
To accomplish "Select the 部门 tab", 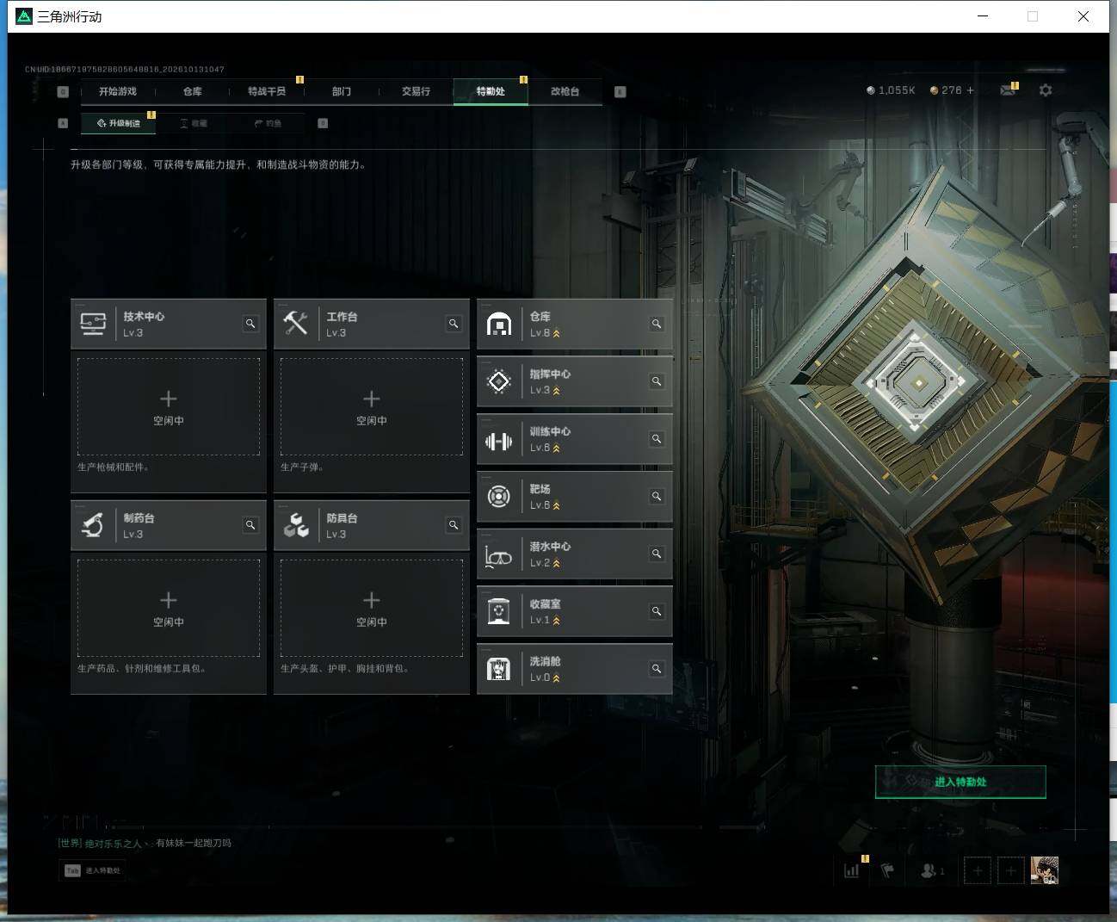I will coord(342,91).
